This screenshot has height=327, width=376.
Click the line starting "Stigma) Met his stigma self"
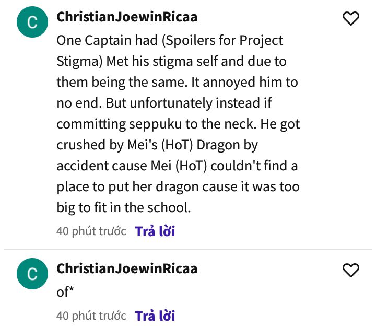pyautogui.click(x=171, y=61)
